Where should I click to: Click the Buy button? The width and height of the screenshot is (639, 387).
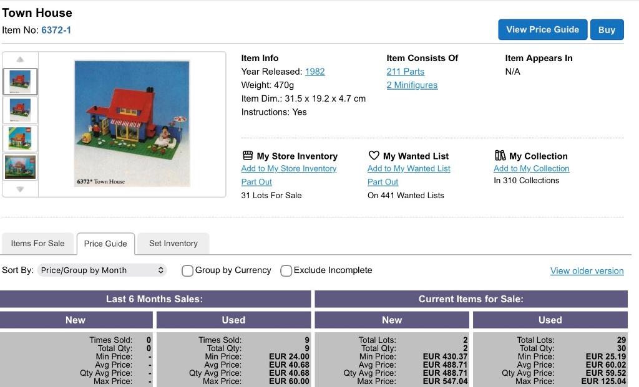[607, 30]
